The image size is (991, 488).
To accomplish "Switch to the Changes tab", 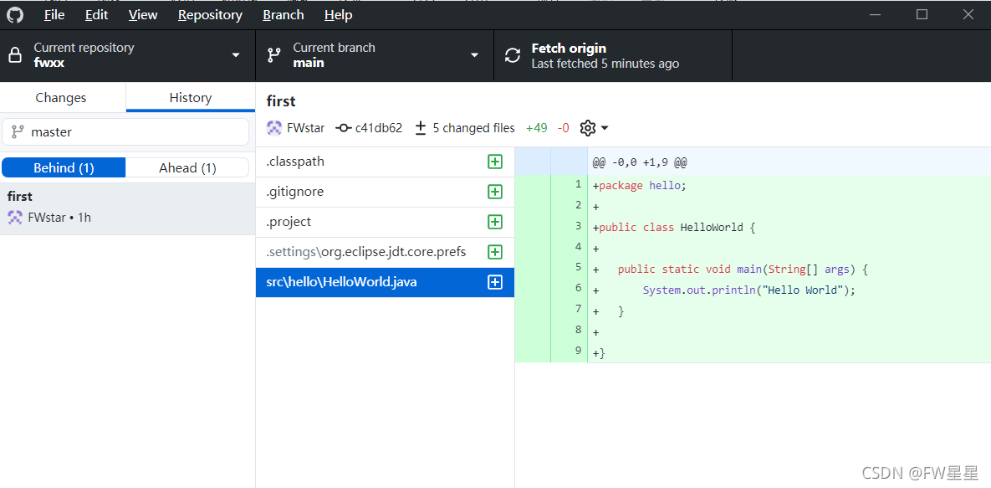I will pyautogui.click(x=61, y=97).
